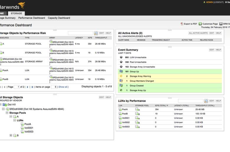The width and height of the screenshot is (230, 152).
Task: Expand storage pool B node
Action: [11, 136]
